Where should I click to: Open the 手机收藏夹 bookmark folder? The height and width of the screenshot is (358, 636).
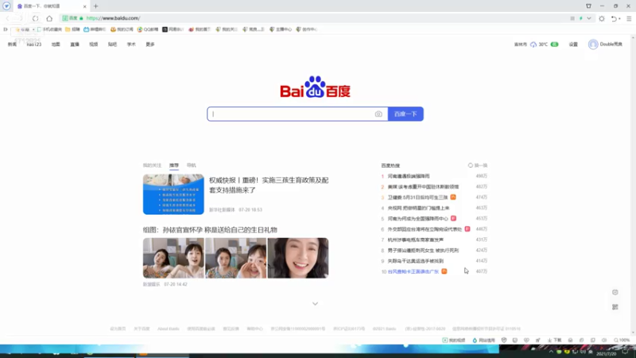pos(49,29)
